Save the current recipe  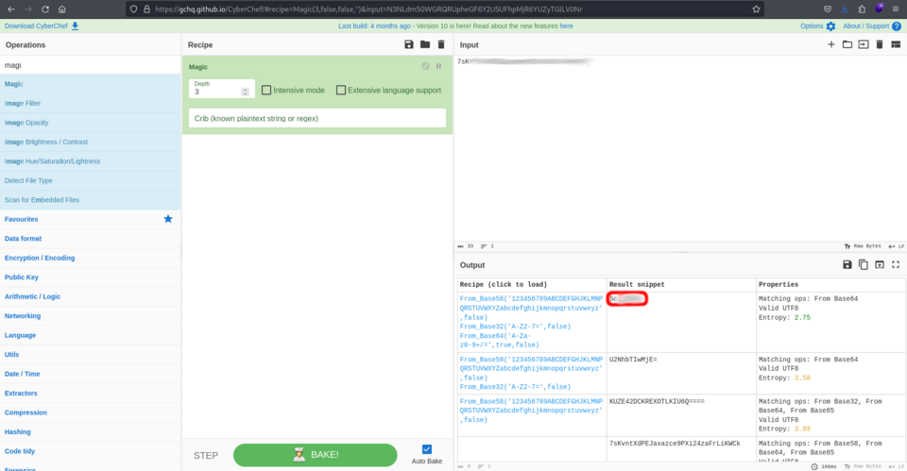pyautogui.click(x=408, y=44)
